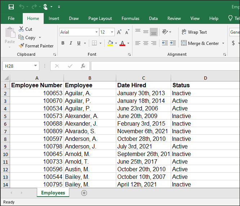This screenshot has height=206, width=240.
Task: Click the Insert Function fx icon
Action: (x=83, y=66)
